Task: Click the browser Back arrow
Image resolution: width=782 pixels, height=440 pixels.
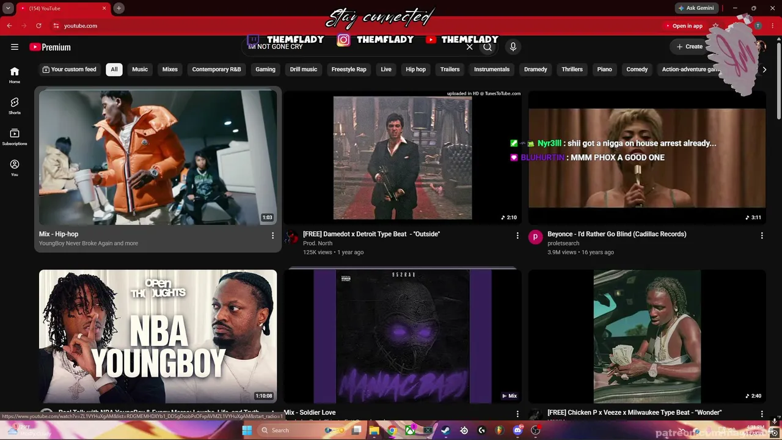Action: [x=9, y=26]
